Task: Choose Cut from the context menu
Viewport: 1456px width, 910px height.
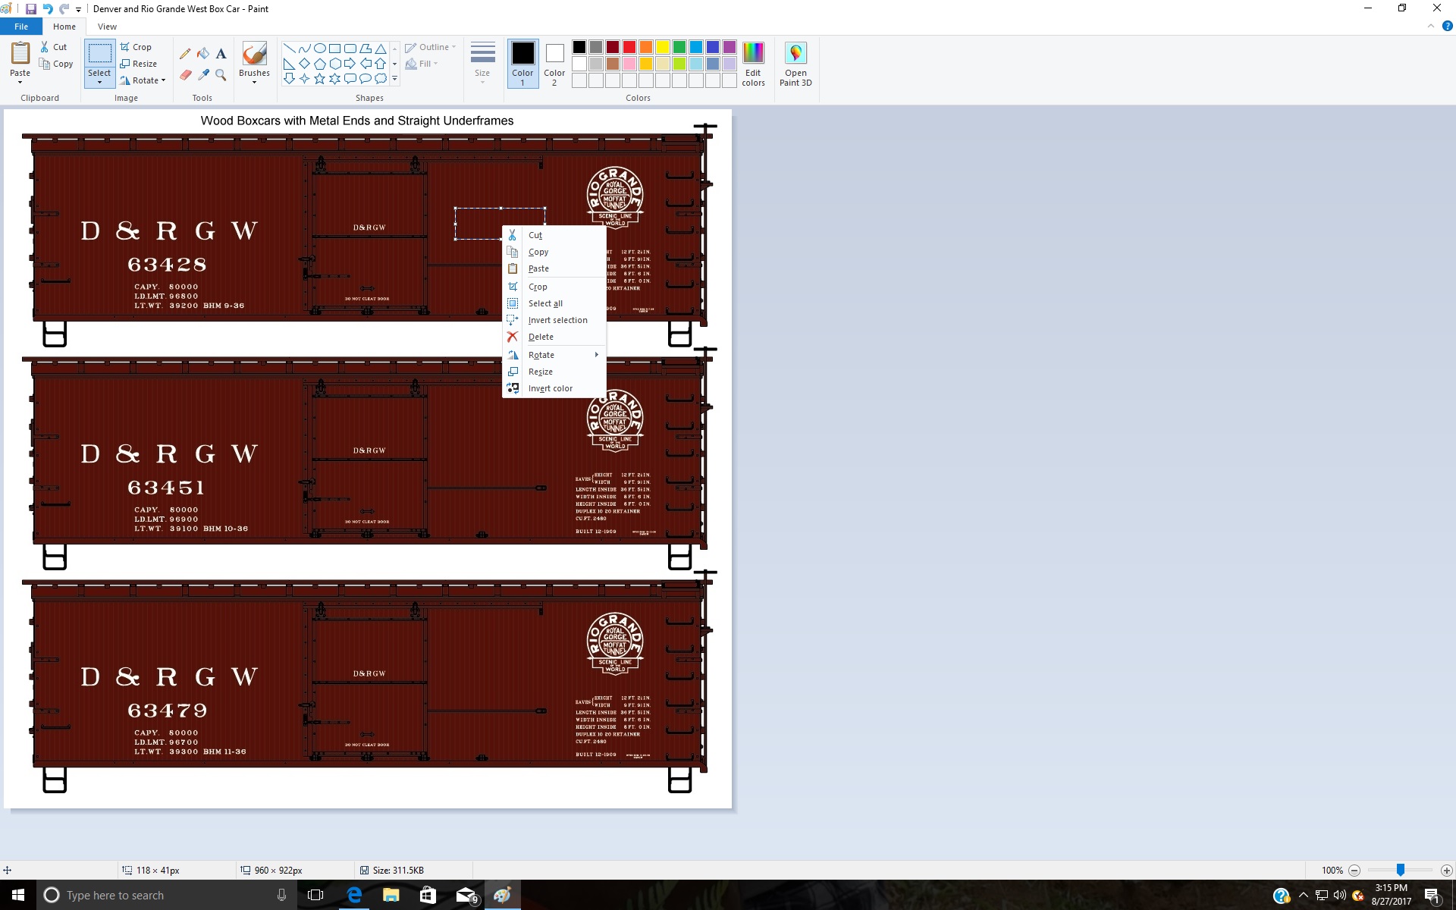Action: pos(554,235)
